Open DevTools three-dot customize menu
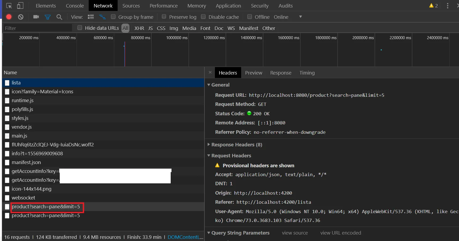 coord(447,6)
